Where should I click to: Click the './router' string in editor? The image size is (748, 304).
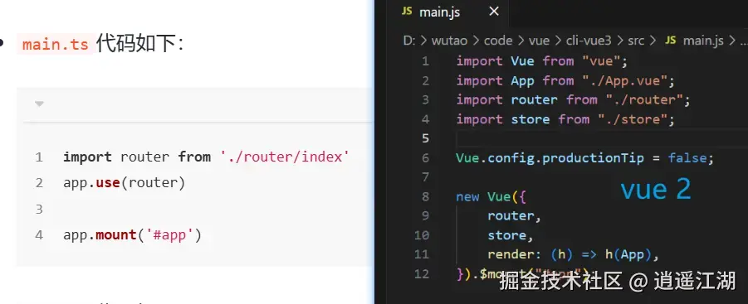644,100
